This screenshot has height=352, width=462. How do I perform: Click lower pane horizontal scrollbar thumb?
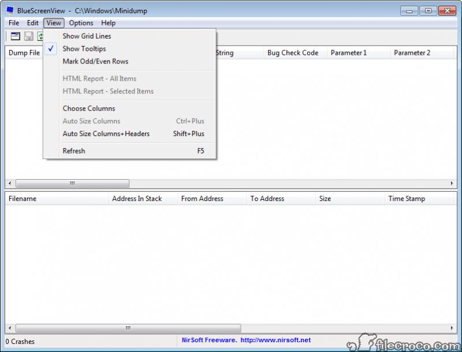point(128,328)
